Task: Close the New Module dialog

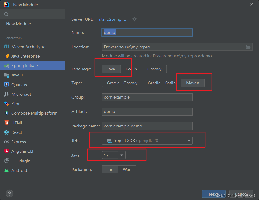Action: click(x=251, y=5)
